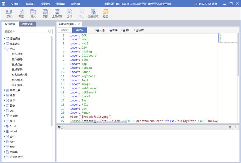Click the 区域 region picker button
The image size is (241, 163).
pos(139,30)
